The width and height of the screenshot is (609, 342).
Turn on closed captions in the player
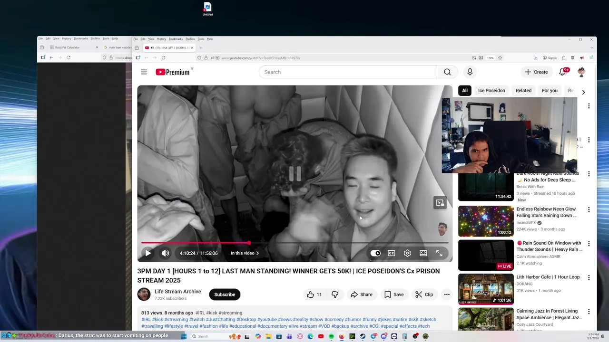click(x=392, y=253)
